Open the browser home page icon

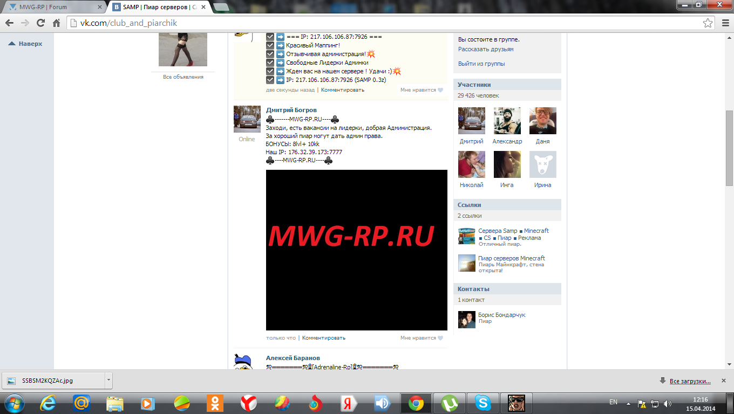[x=56, y=23]
